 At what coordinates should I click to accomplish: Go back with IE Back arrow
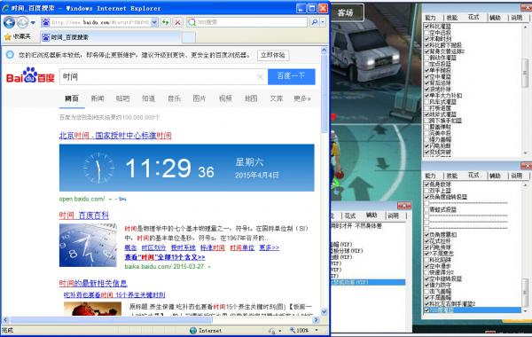(9, 22)
